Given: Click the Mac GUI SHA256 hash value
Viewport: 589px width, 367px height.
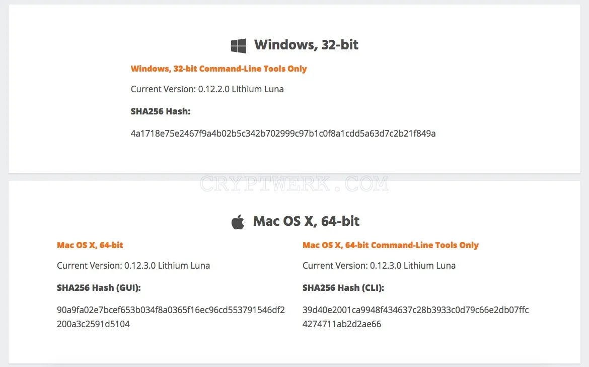Looking at the screenshot, I should [x=171, y=317].
